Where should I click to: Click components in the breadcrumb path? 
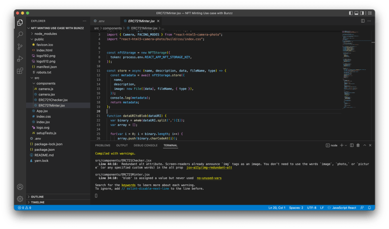tap(112, 28)
